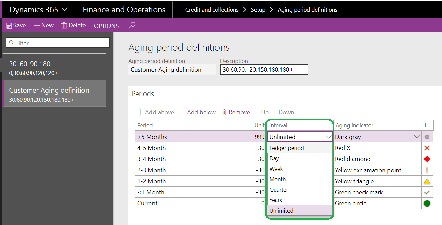Open the OPTIONS menu tab
Image resolution: width=442 pixels, height=225 pixels.
point(106,26)
